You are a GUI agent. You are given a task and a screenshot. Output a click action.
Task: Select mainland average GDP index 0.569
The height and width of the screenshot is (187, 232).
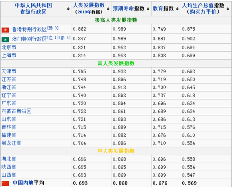(x=189, y=183)
